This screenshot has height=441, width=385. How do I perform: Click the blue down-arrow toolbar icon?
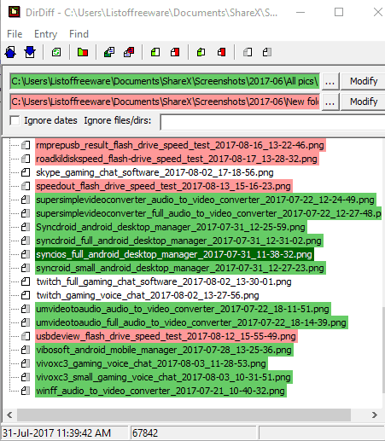click(30, 52)
